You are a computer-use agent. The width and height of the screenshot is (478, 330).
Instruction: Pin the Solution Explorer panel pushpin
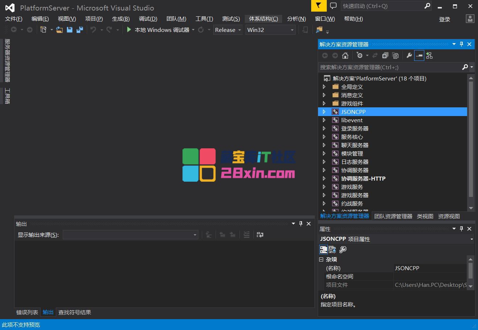click(461, 44)
